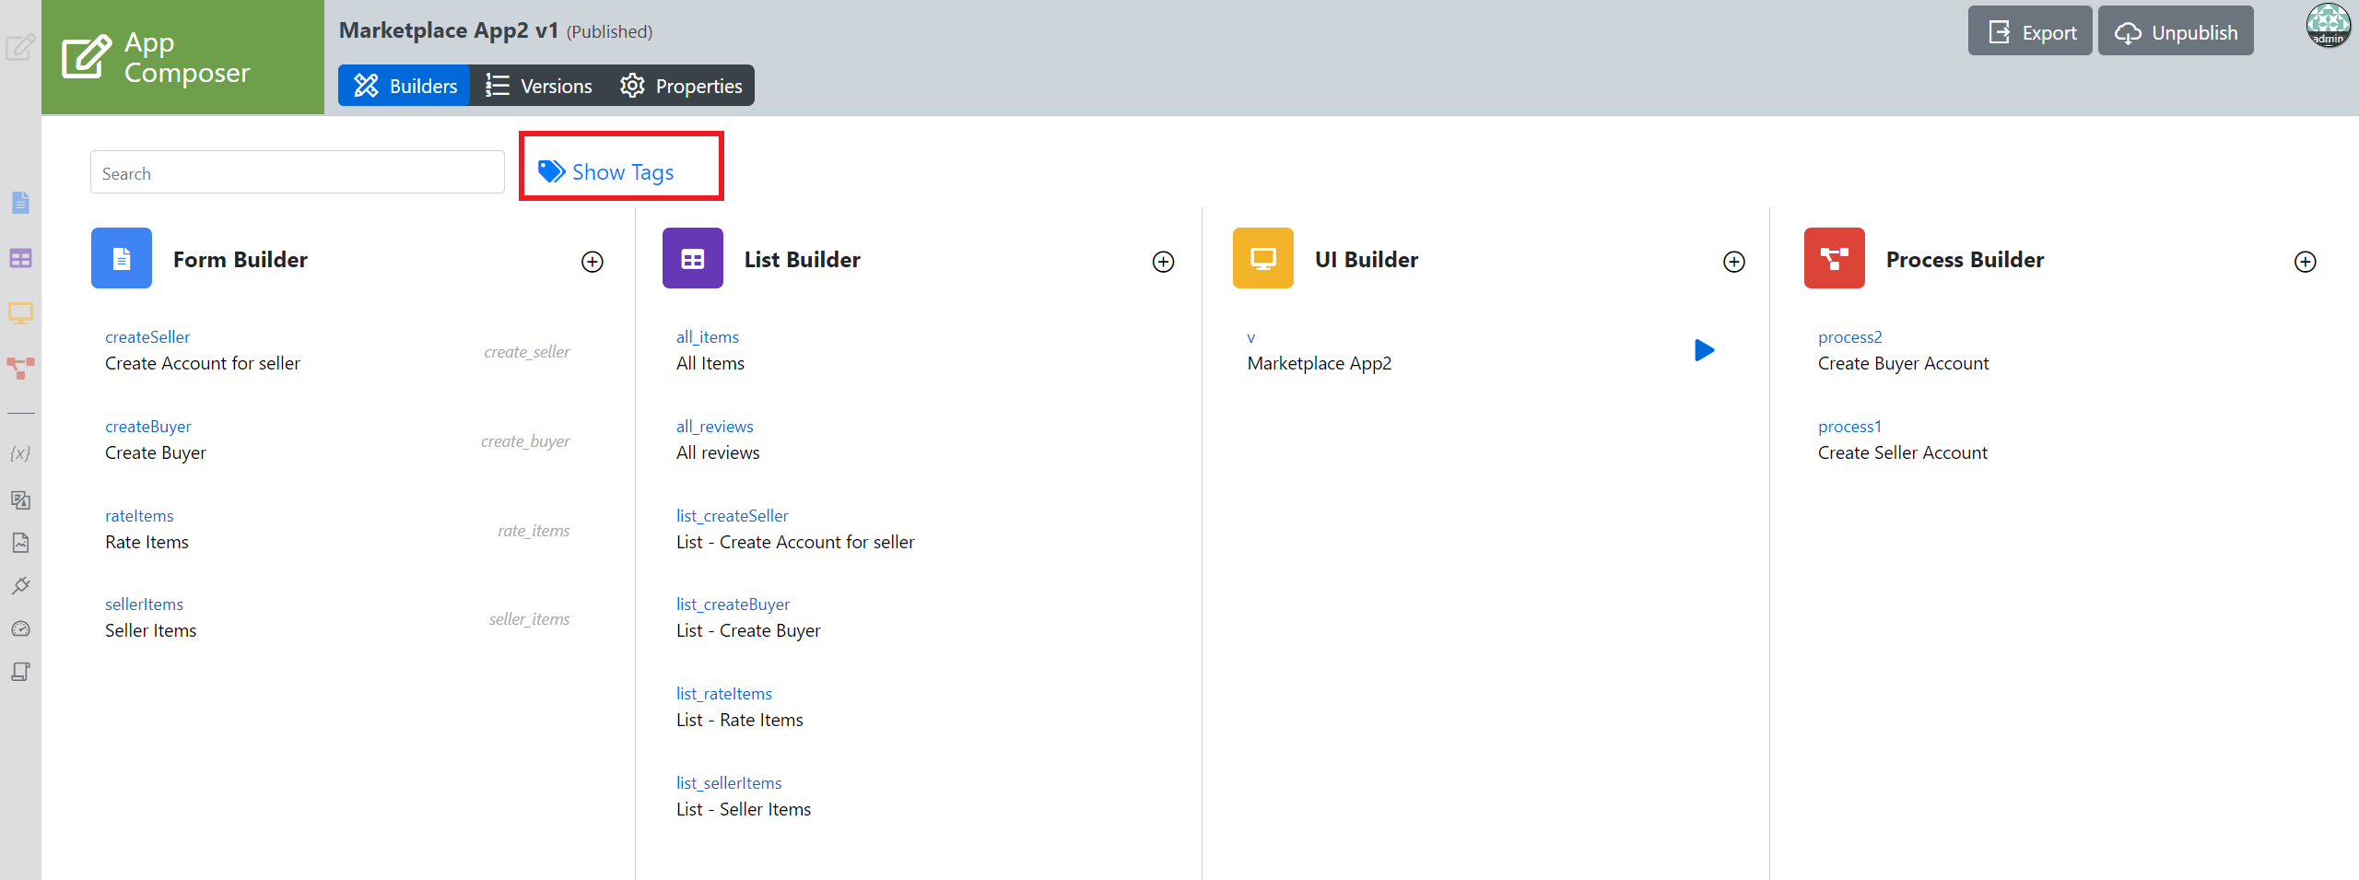Image resolution: width=2359 pixels, height=880 pixels.
Task: Export the Marketplace app
Action: click(x=2030, y=32)
